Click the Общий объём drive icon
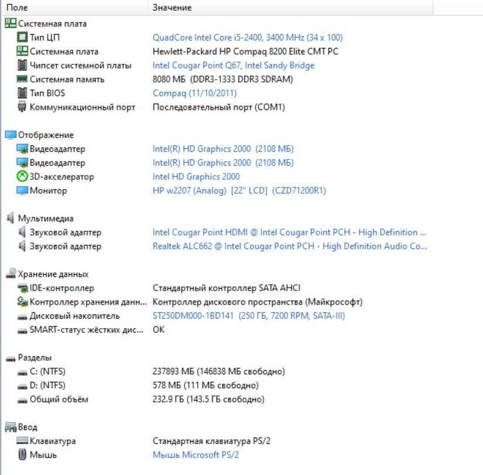This screenshot has width=483, height=475. tap(22, 401)
